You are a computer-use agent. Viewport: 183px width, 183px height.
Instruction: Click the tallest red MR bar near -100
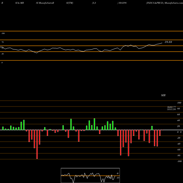[x=37, y=144]
